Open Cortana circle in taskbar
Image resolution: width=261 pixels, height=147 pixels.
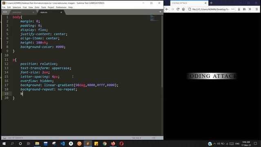[x=20, y=143]
